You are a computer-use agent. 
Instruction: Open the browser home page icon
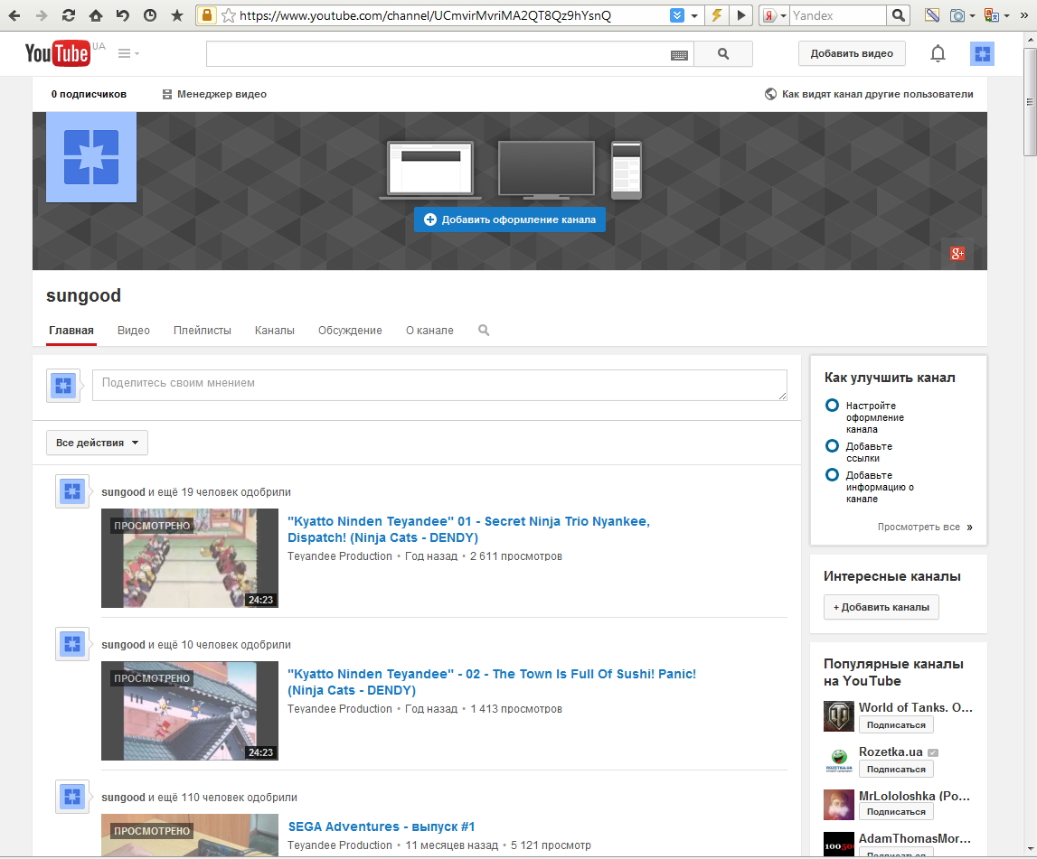[96, 15]
